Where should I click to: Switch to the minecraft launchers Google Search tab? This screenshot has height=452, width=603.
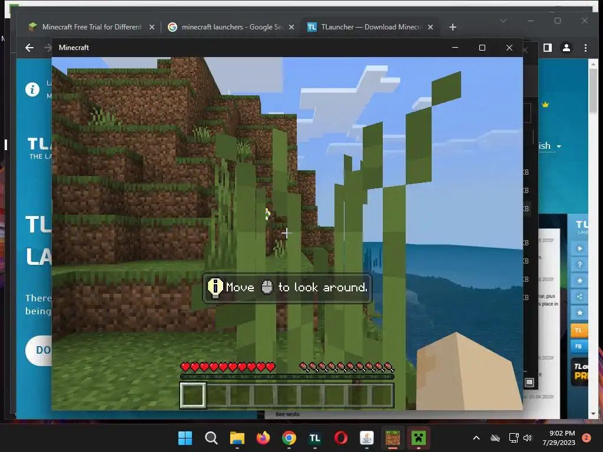coord(231,27)
